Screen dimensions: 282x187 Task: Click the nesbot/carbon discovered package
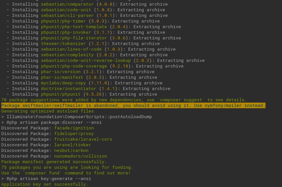click(x=71, y=150)
